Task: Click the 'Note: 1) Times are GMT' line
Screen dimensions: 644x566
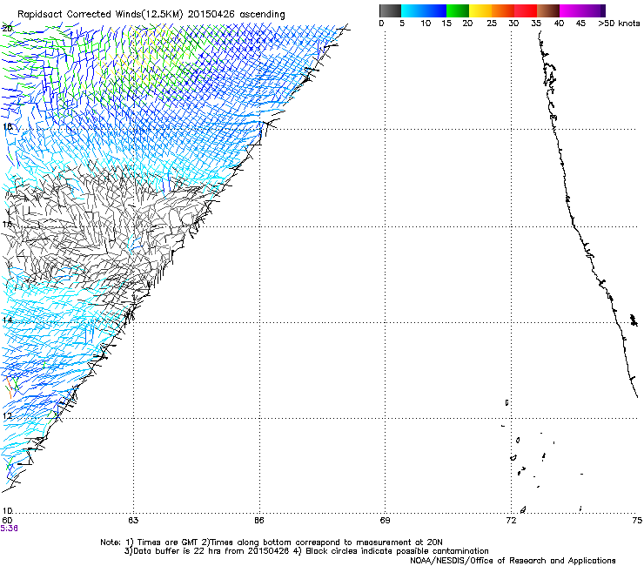Action: point(272,542)
